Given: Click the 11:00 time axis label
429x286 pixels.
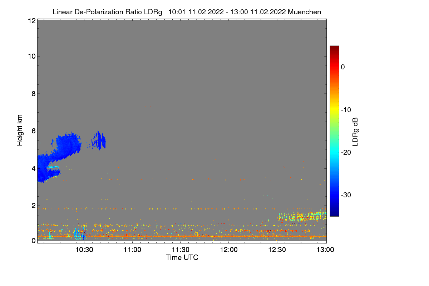Looking at the screenshot, I should [132, 250].
